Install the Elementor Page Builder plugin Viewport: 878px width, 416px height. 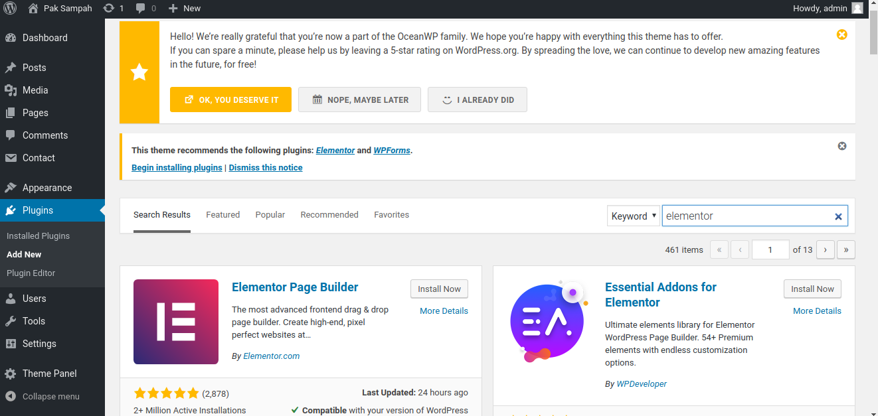coord(439,289)
